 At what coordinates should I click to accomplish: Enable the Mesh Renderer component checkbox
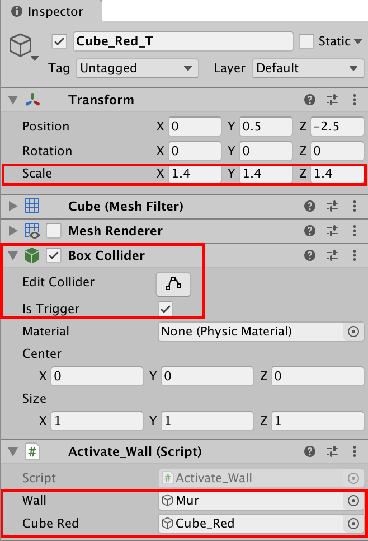point(54,231)
